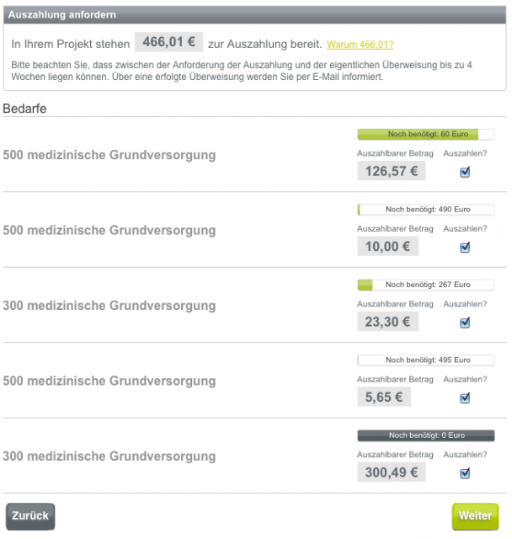Open the 'Warum 466,01?' link
Screen dimensions: 512x539
tap(360, 45)
